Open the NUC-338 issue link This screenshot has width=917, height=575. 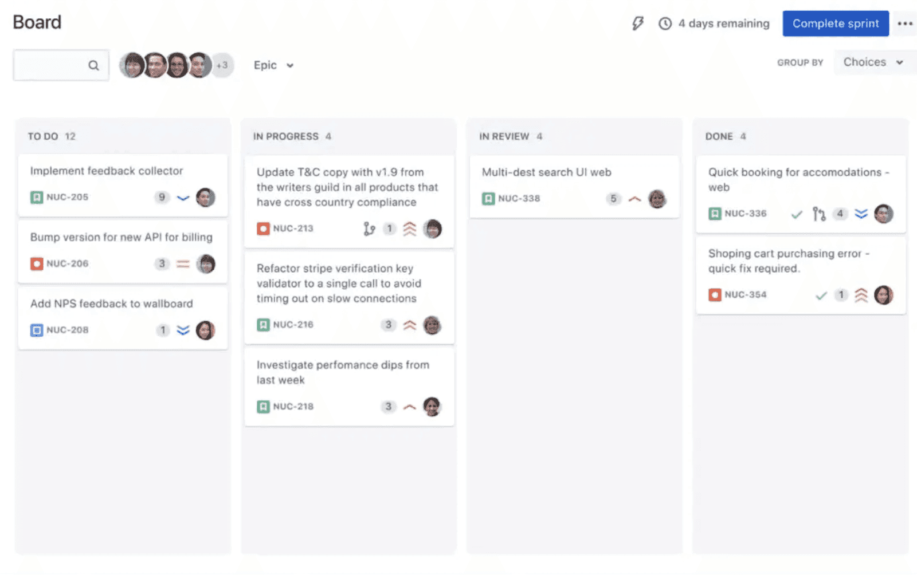pyautogui.click(x=519, y=199)
